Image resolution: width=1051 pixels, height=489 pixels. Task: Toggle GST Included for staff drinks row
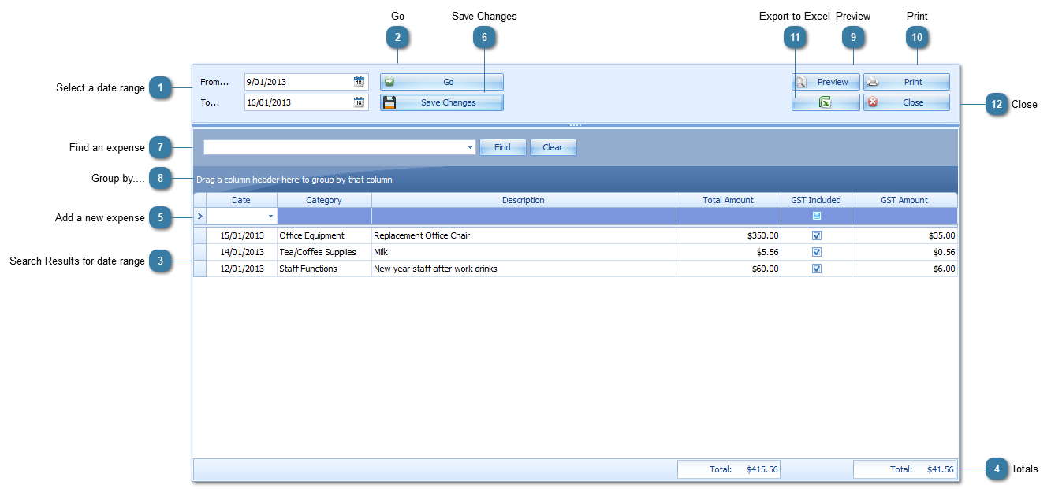(x=817, y=269)
